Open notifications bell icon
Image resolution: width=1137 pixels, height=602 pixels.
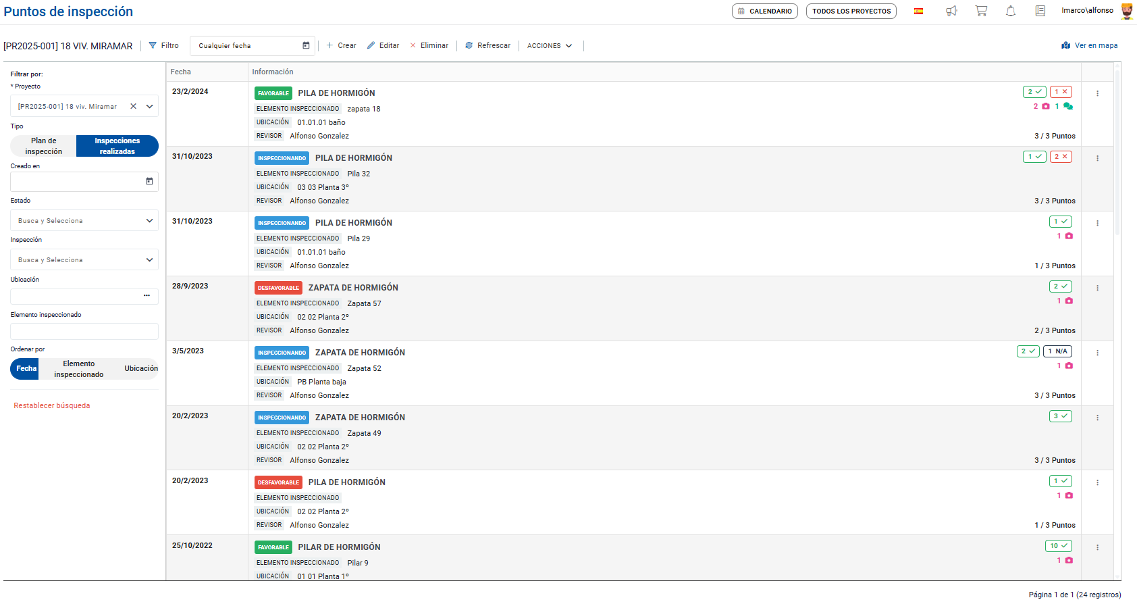(1011, 11)
